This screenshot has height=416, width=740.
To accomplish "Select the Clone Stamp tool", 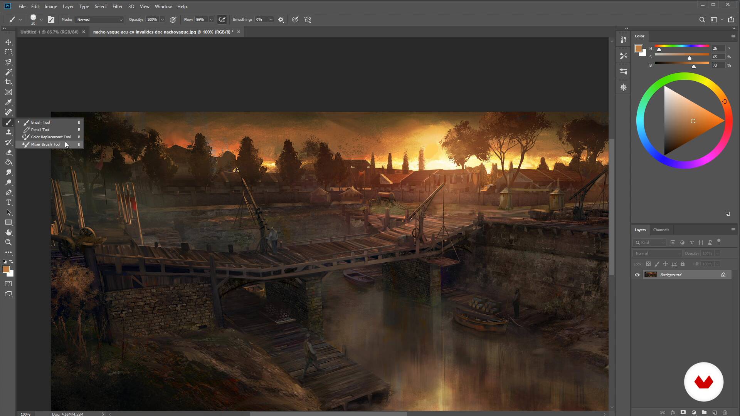I will pyautogui.click(x=8, y=132).
